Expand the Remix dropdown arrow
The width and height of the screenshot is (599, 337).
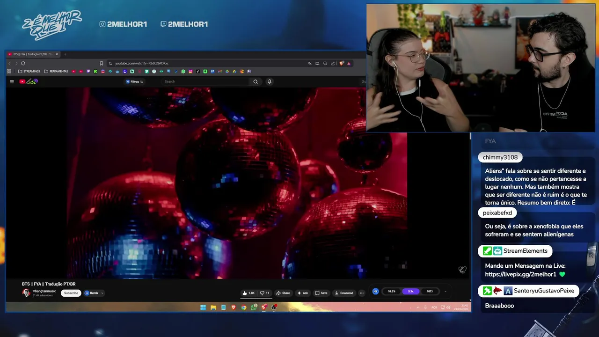(102, 293)
